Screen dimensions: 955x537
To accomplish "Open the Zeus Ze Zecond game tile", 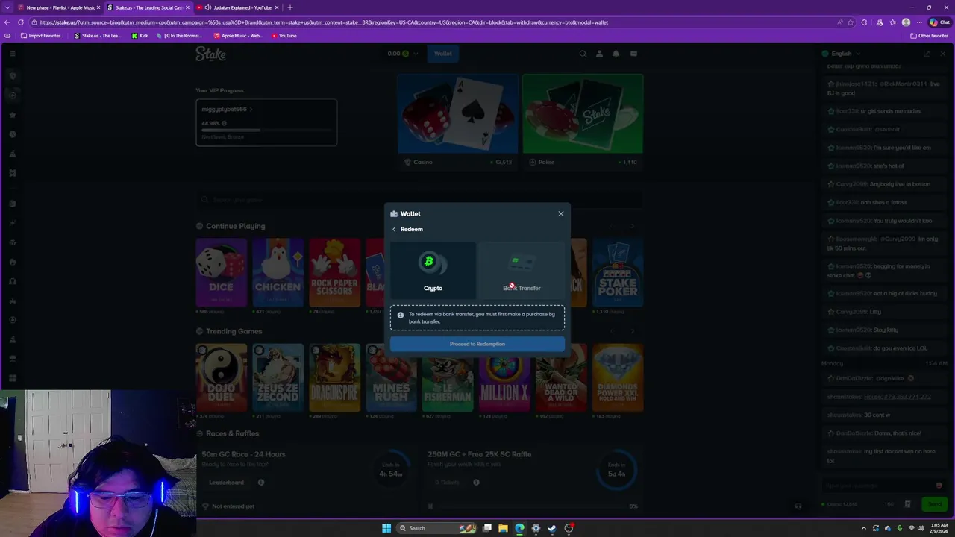I will click(278, 377).
